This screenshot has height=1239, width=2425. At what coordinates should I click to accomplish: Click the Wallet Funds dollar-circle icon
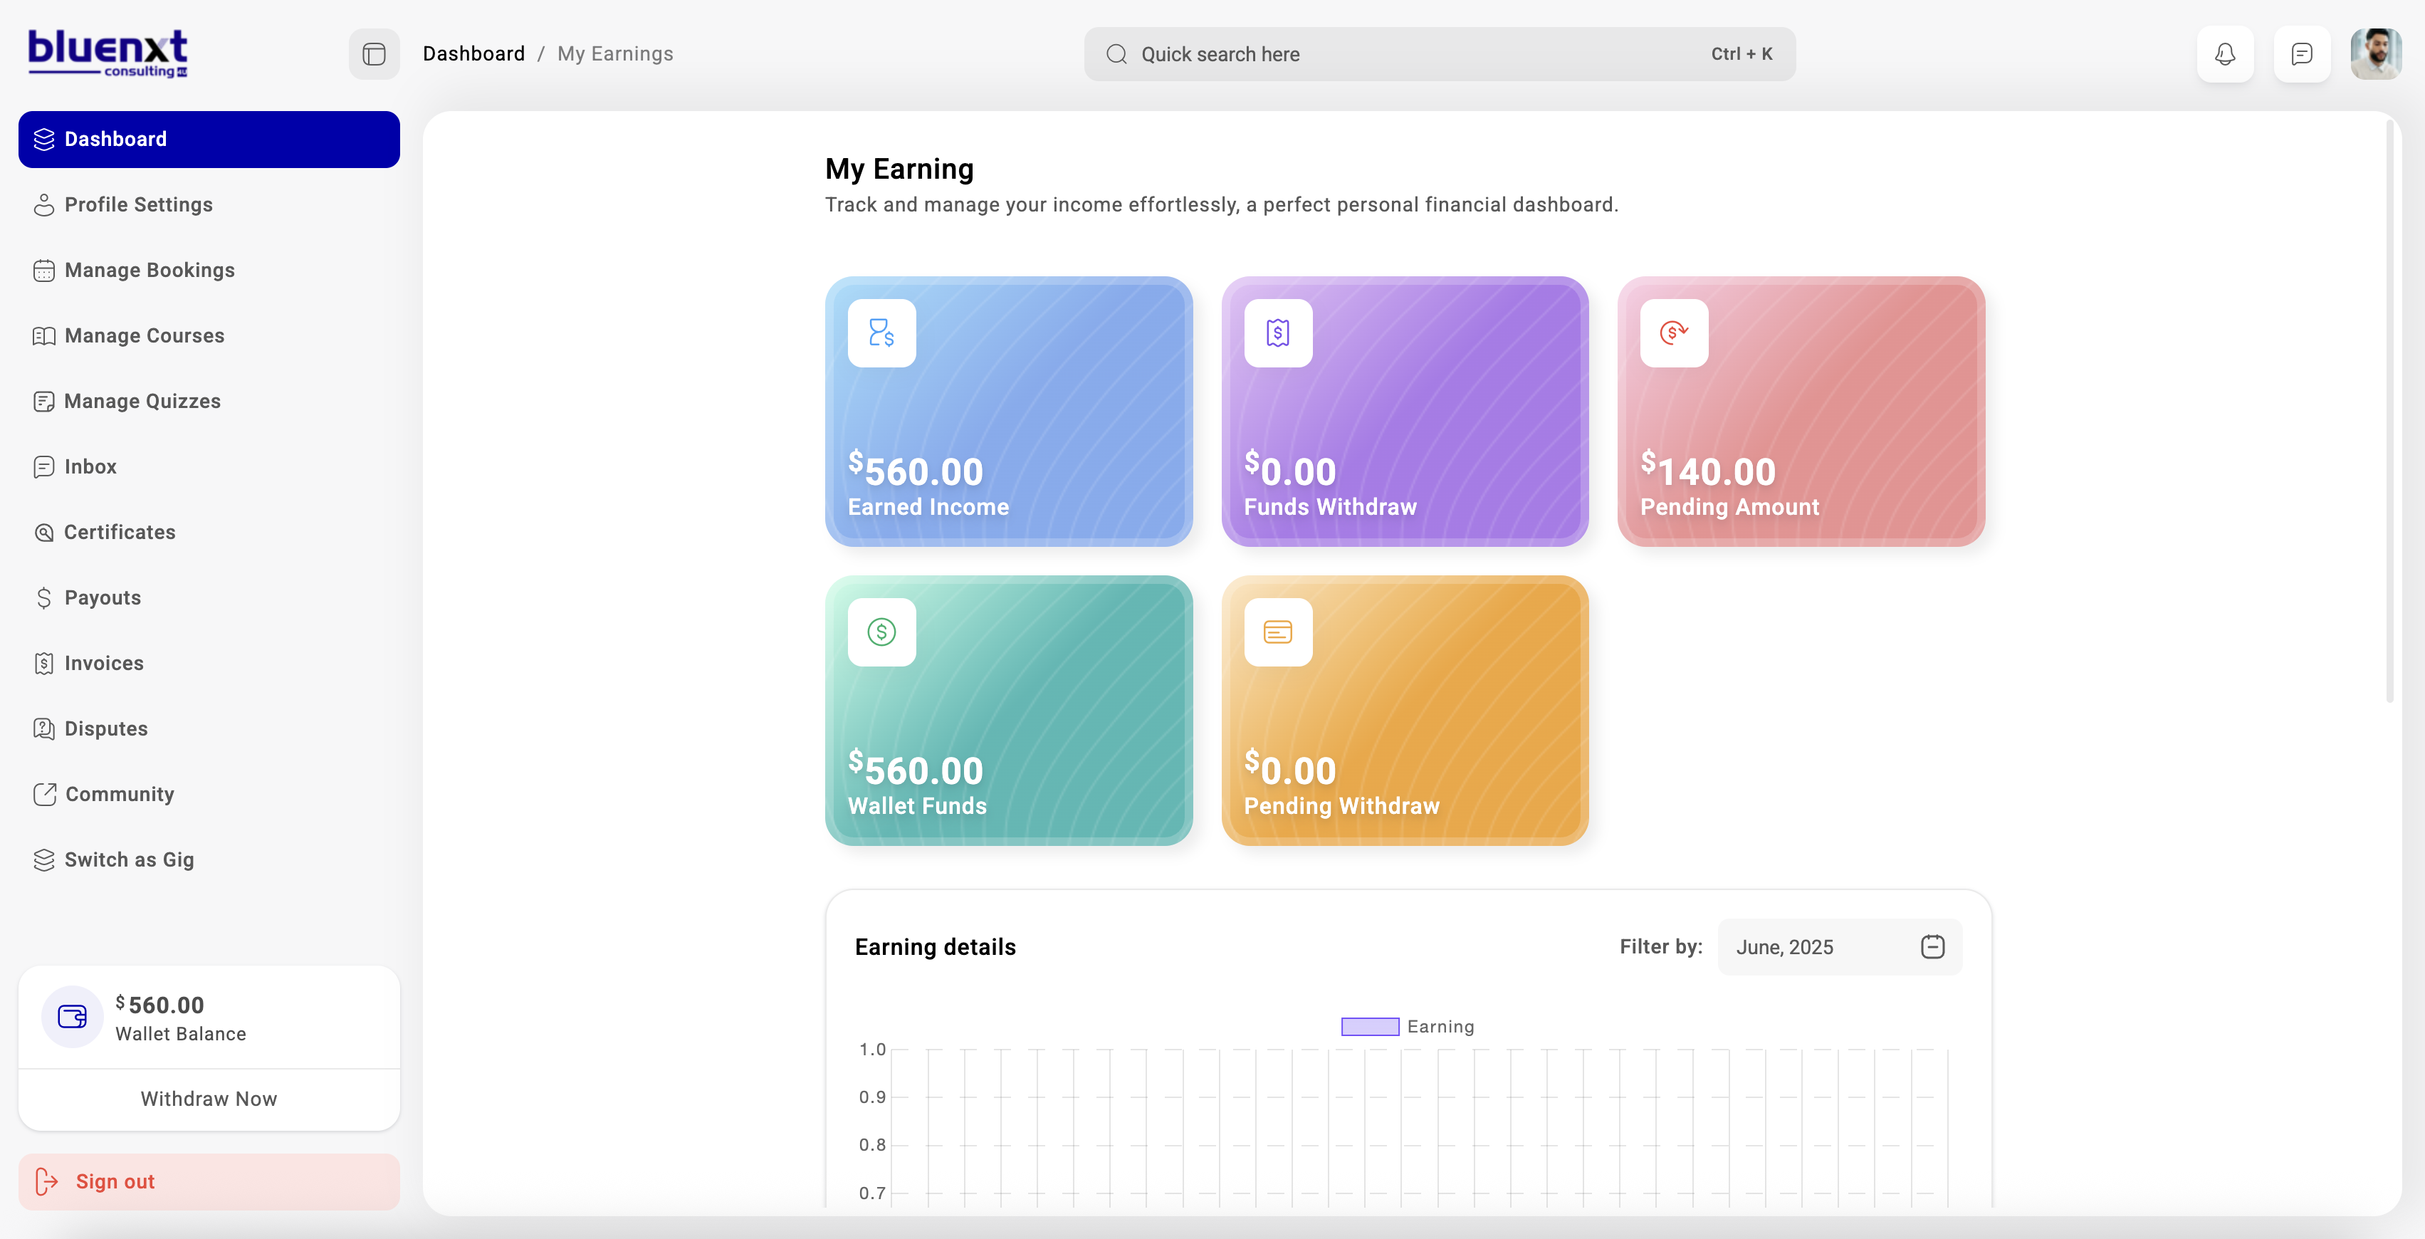pos(881,632)
